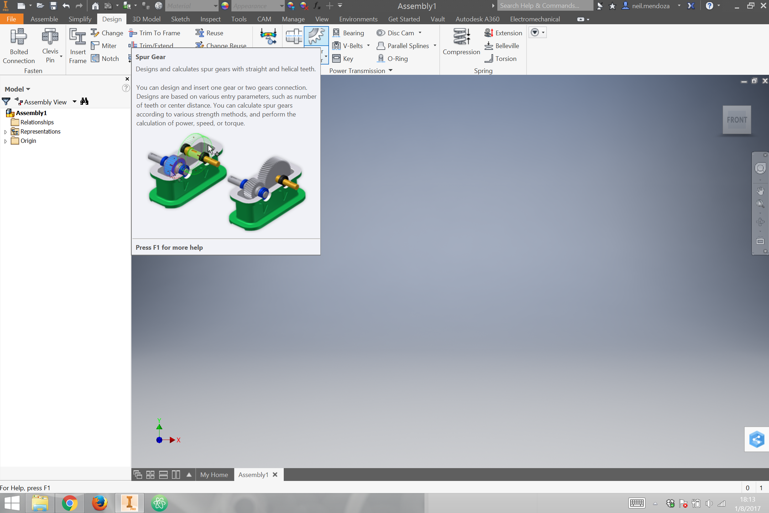Image resolution: width=769 pixels, height=513 pixels.
Task: Click the V-Belts generator
Action: 347,46
